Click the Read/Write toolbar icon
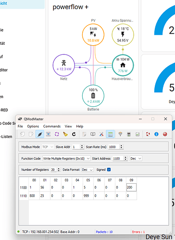 (x=48, y=134)
